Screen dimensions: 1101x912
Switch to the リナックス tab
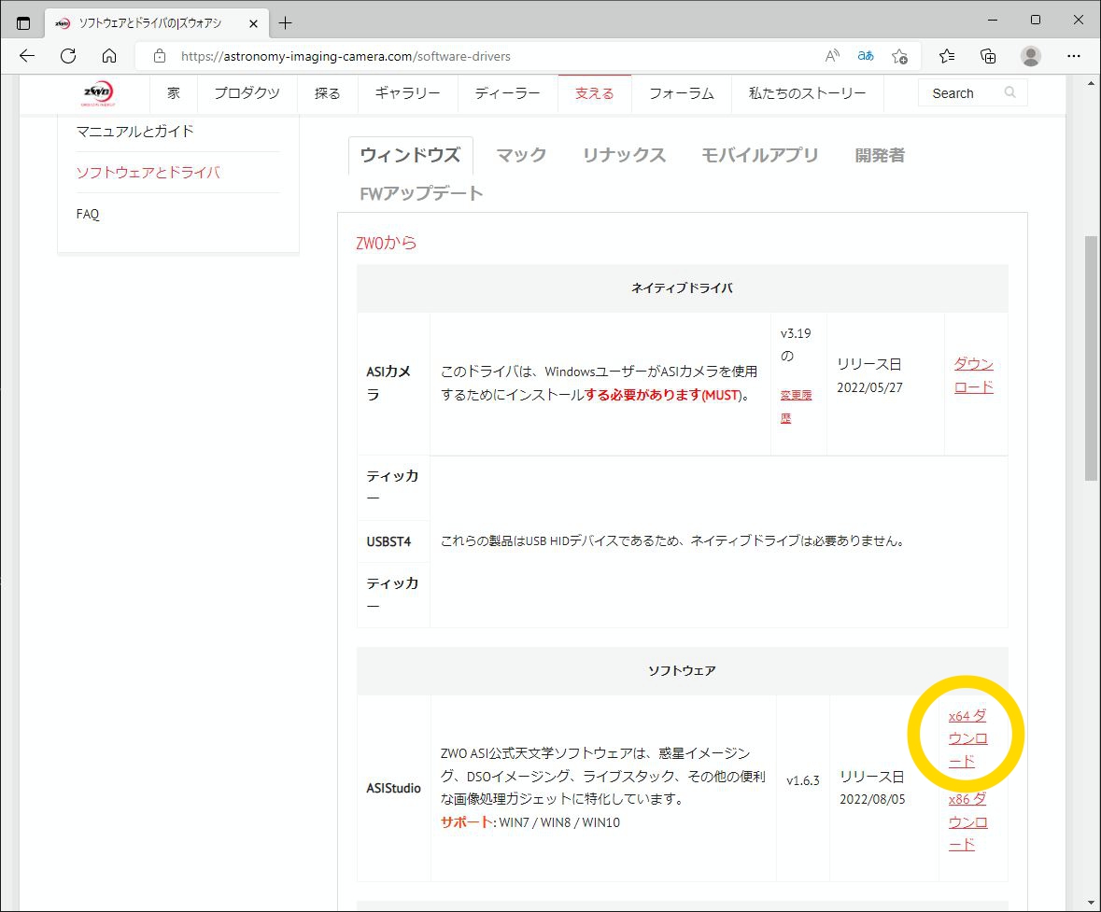pyautogui.click(x=624, y=155)
